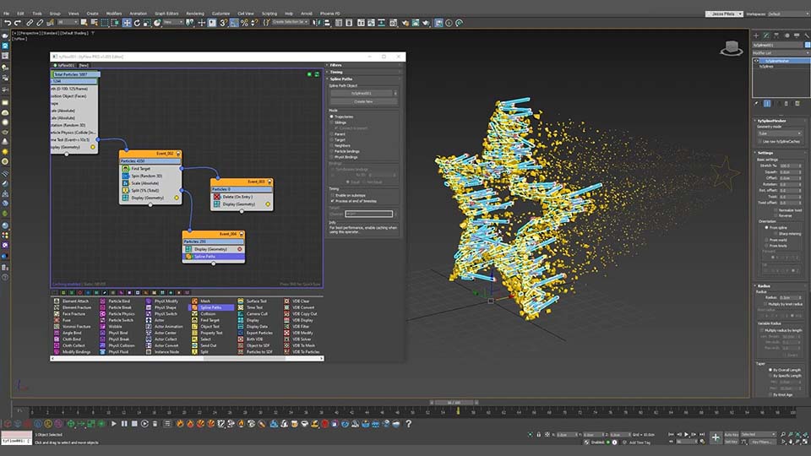
Task: Click the Play Animation button in timeline controls
Action: pyautogui.click(x=686, y=434)
